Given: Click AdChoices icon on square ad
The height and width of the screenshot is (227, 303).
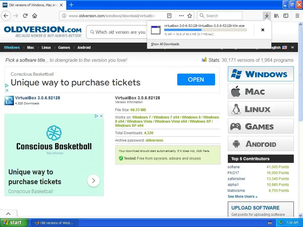Looking at the screenshot, I should coord(96,116).
